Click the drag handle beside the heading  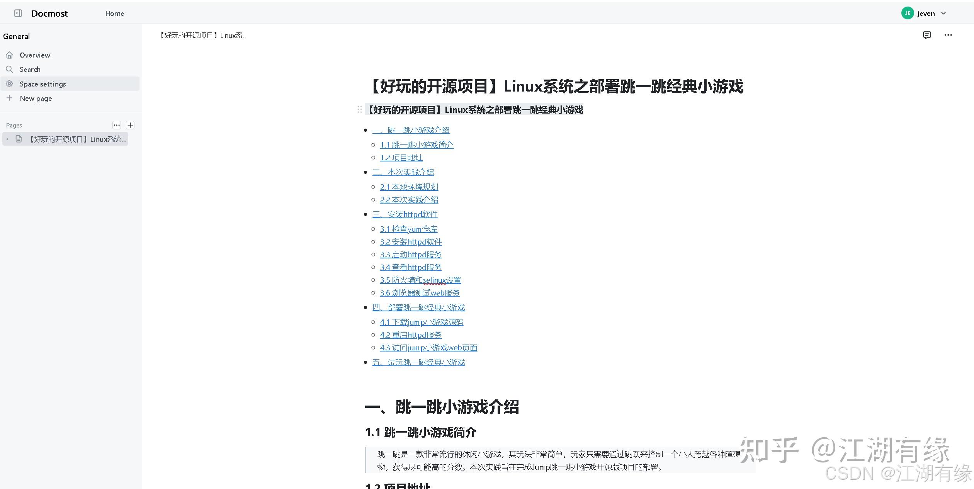point(360,110)
